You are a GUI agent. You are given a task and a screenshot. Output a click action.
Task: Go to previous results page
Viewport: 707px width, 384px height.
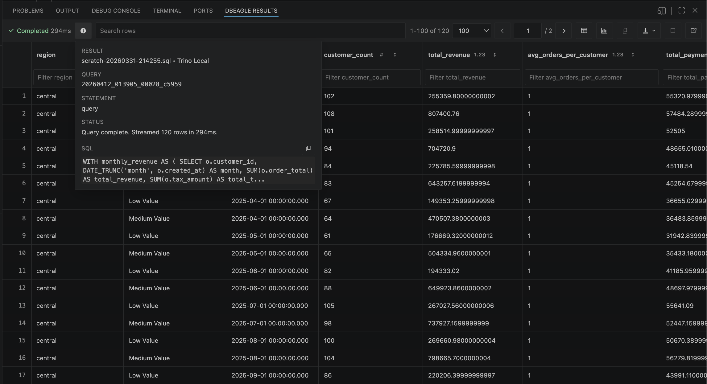pos(502,31)
